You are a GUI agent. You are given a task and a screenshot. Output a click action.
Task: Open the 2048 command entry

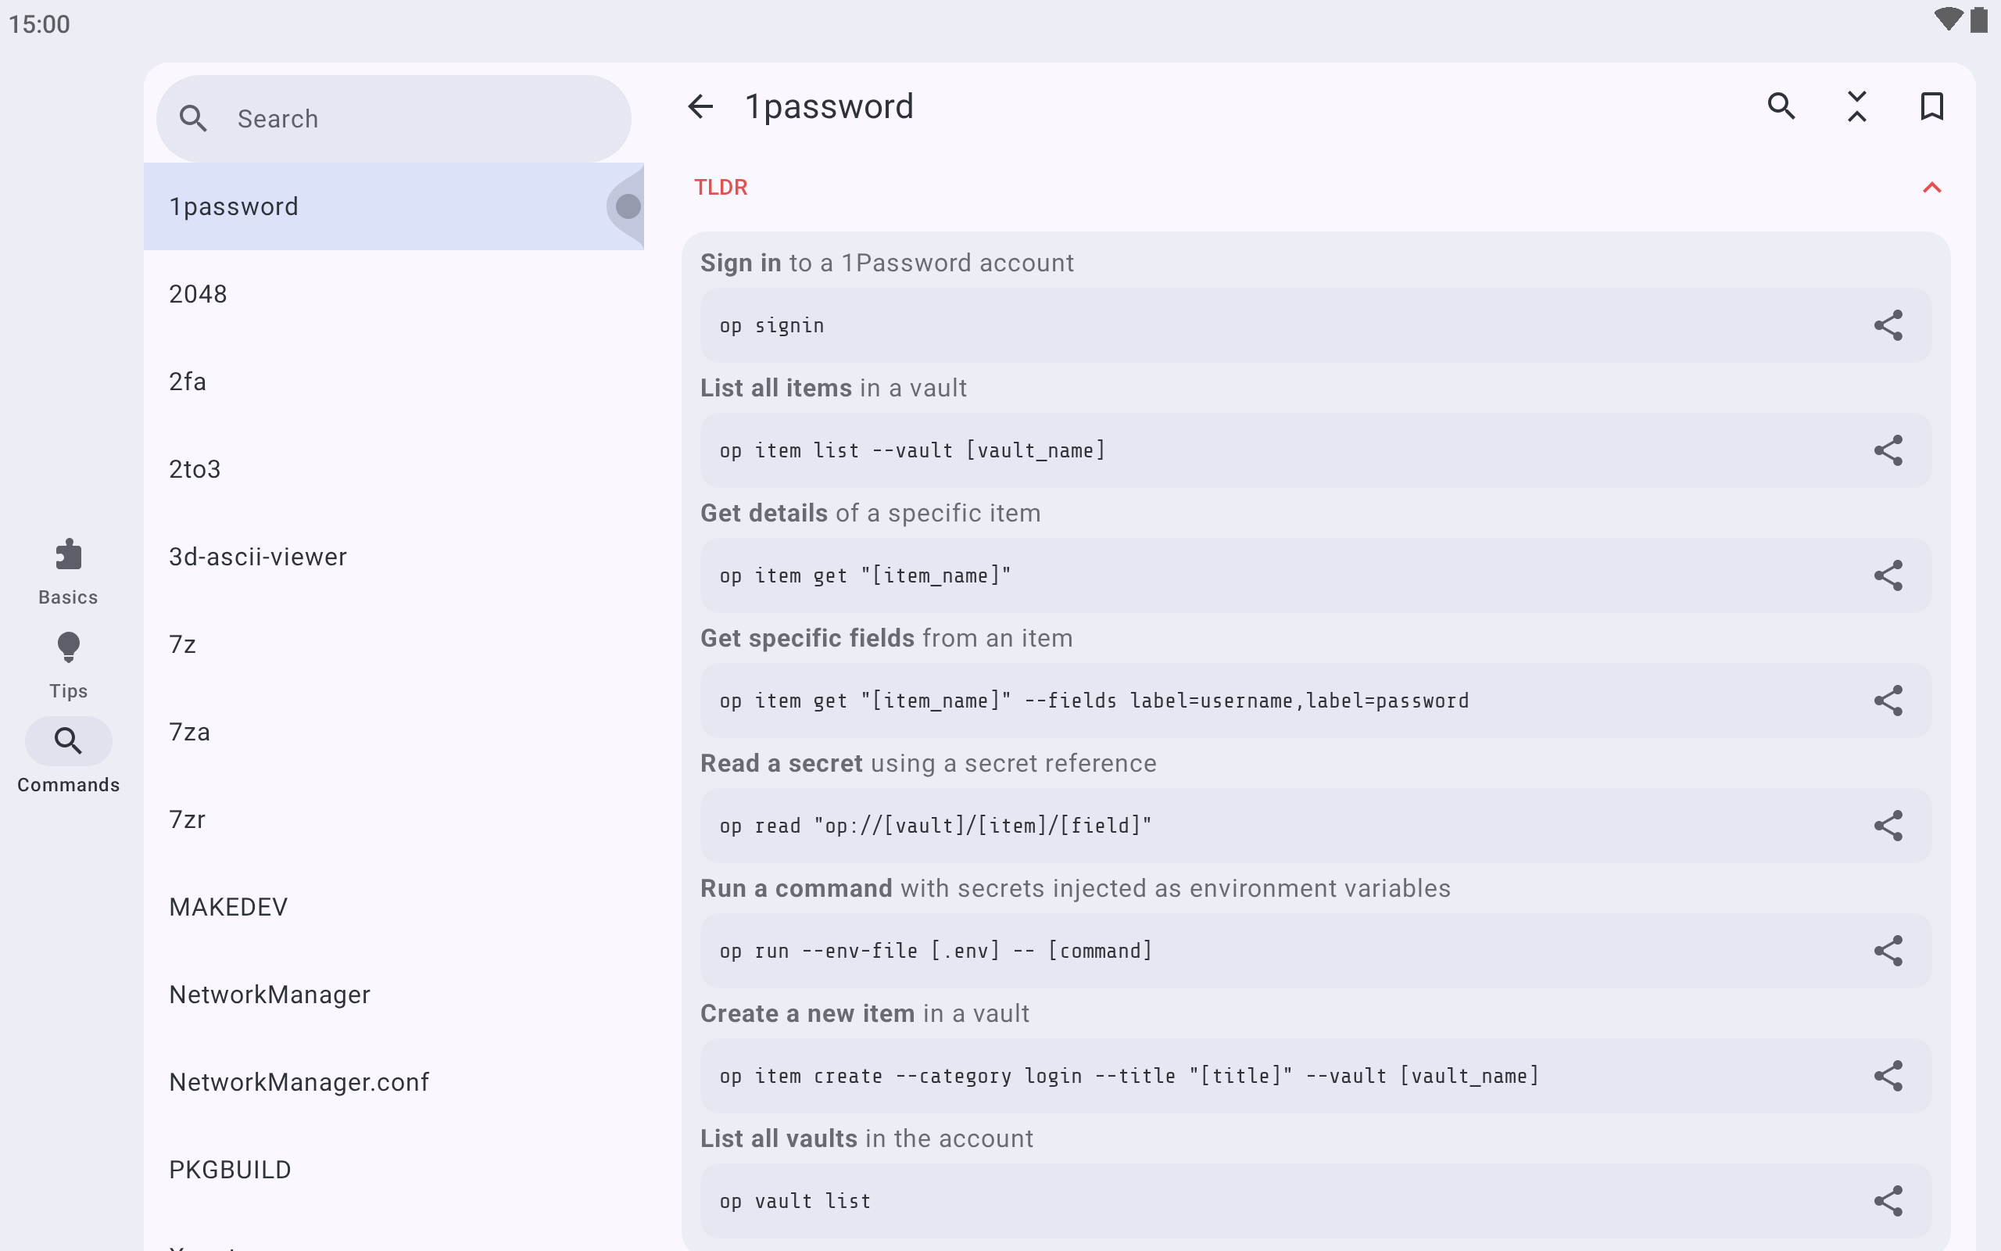pos(394,294)
